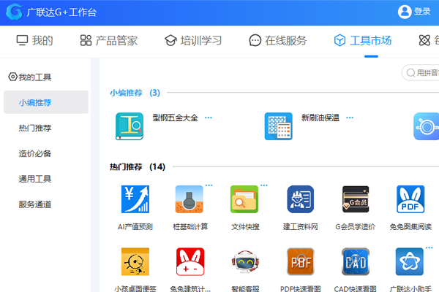This screenshot has height=292, width=439.
Task: Click the user avatar icon
Action: tap(405, 12)
